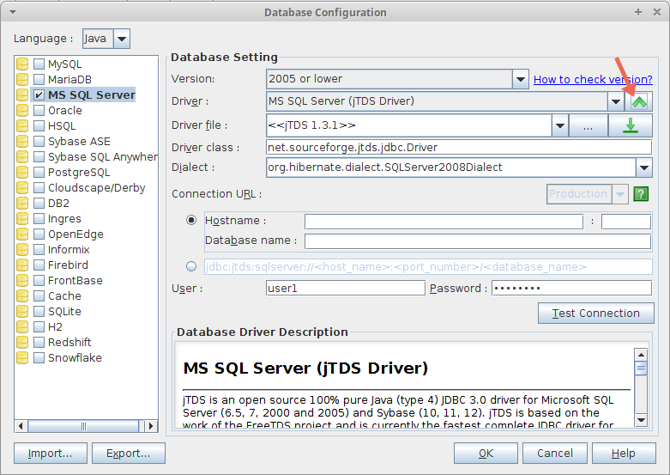Open the How to check version link
The height and width of the screenshot is (475, 670).
592,79
